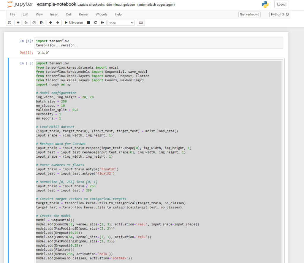The image size is (304, 263).
Task: Open the Widgets menu
Action: click(102, 14)
